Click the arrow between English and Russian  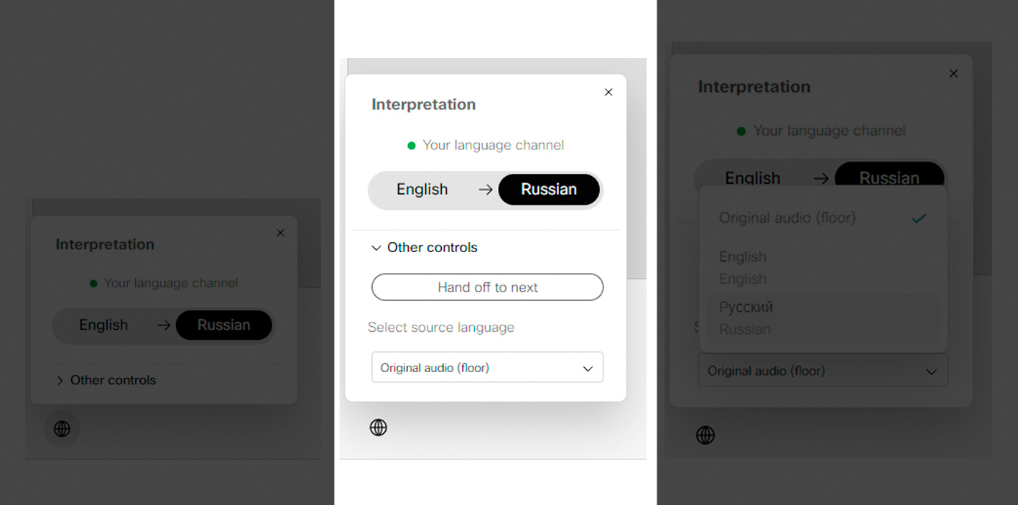click(485, 189)
